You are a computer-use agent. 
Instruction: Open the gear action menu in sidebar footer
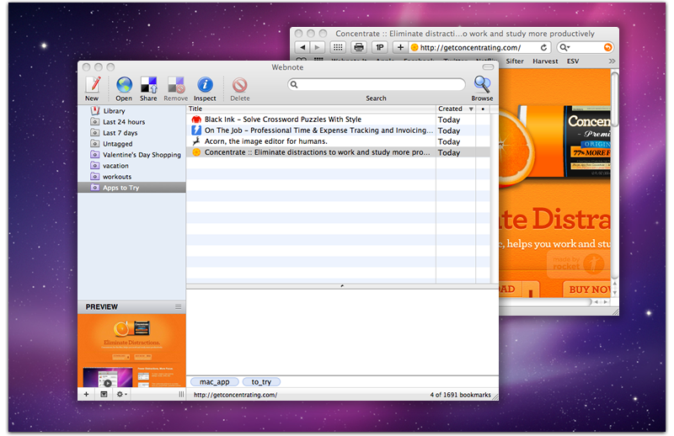point(121,394)
